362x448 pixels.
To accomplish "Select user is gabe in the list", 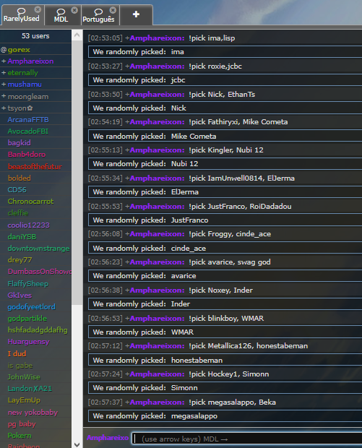I will pos(20,366).
